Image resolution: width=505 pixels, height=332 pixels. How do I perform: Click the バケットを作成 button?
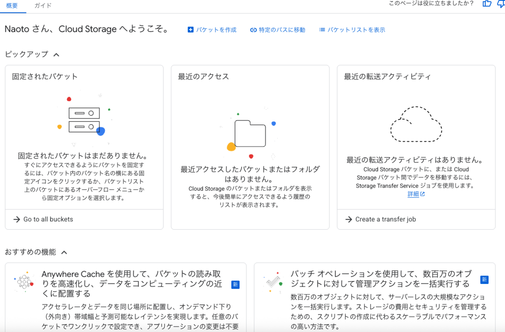212,30
